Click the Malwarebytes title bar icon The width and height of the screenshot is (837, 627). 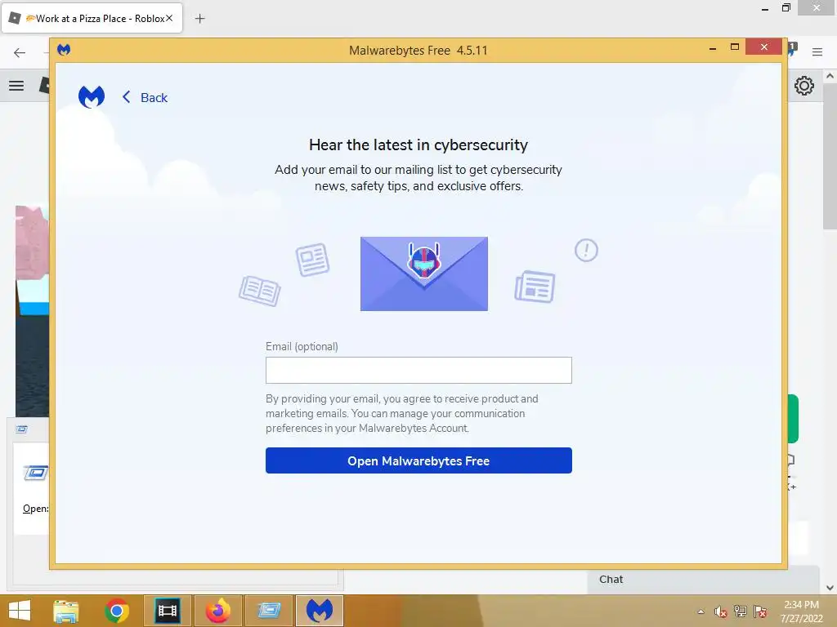pyautogui.click(x=64, y=50)
